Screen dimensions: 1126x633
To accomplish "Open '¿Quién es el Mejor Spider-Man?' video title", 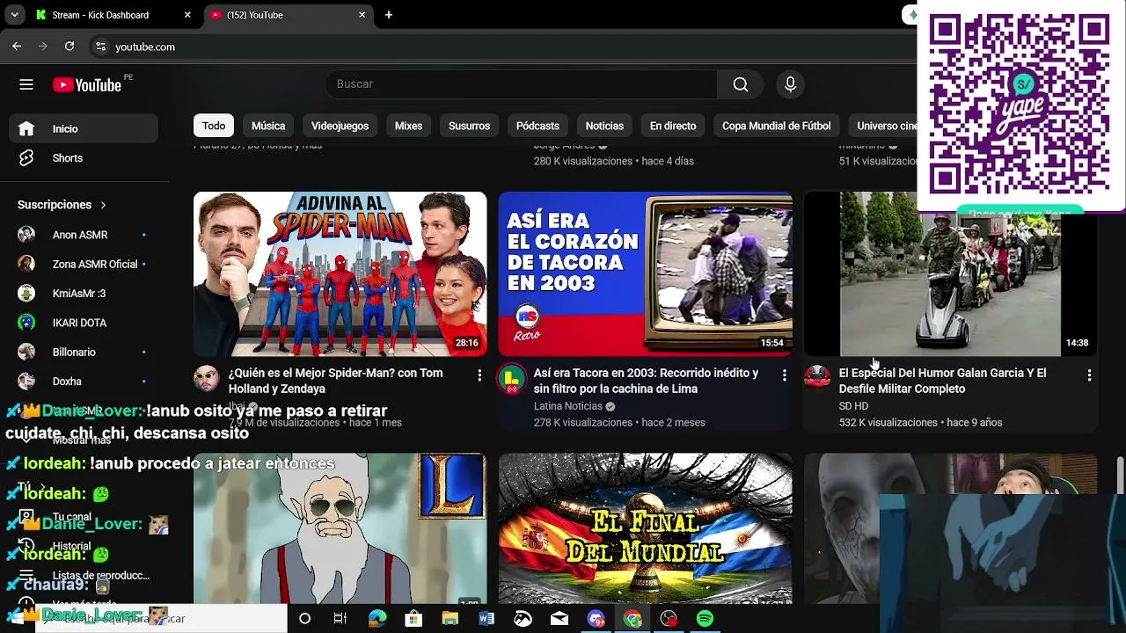I will coord(336,381).
